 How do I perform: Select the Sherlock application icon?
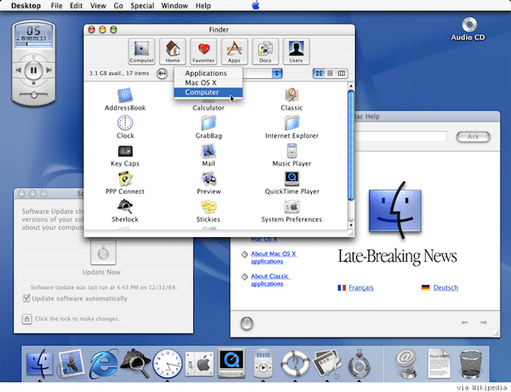(125, 207)
